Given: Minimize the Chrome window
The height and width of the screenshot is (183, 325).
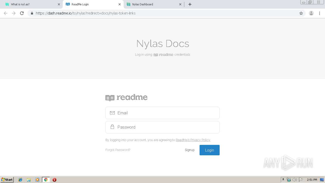Looking at the screenshot, I should click(x=303, y=2).
